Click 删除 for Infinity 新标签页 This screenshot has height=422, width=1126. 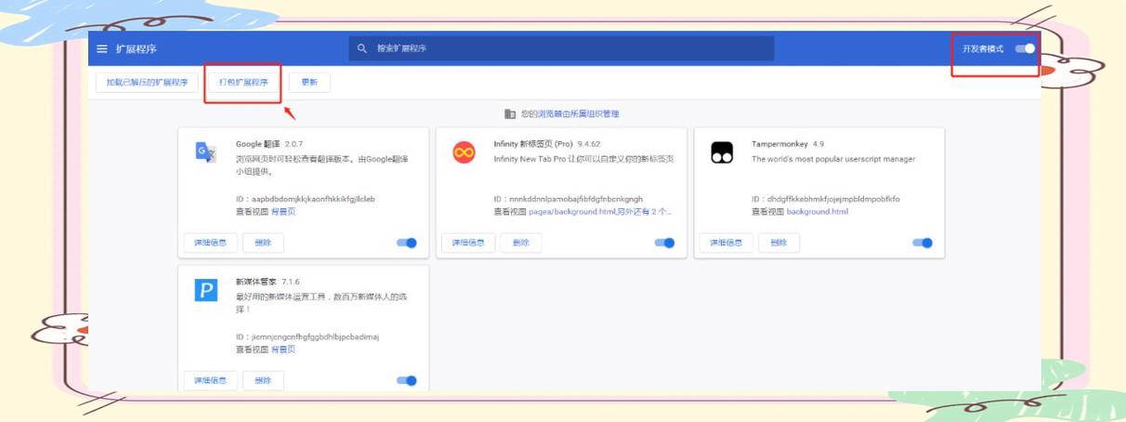(521, 243)
